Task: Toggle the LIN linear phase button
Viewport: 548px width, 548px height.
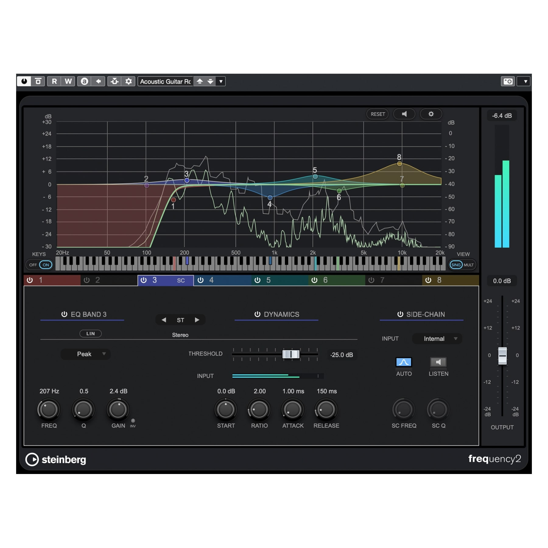Action: 90,334
